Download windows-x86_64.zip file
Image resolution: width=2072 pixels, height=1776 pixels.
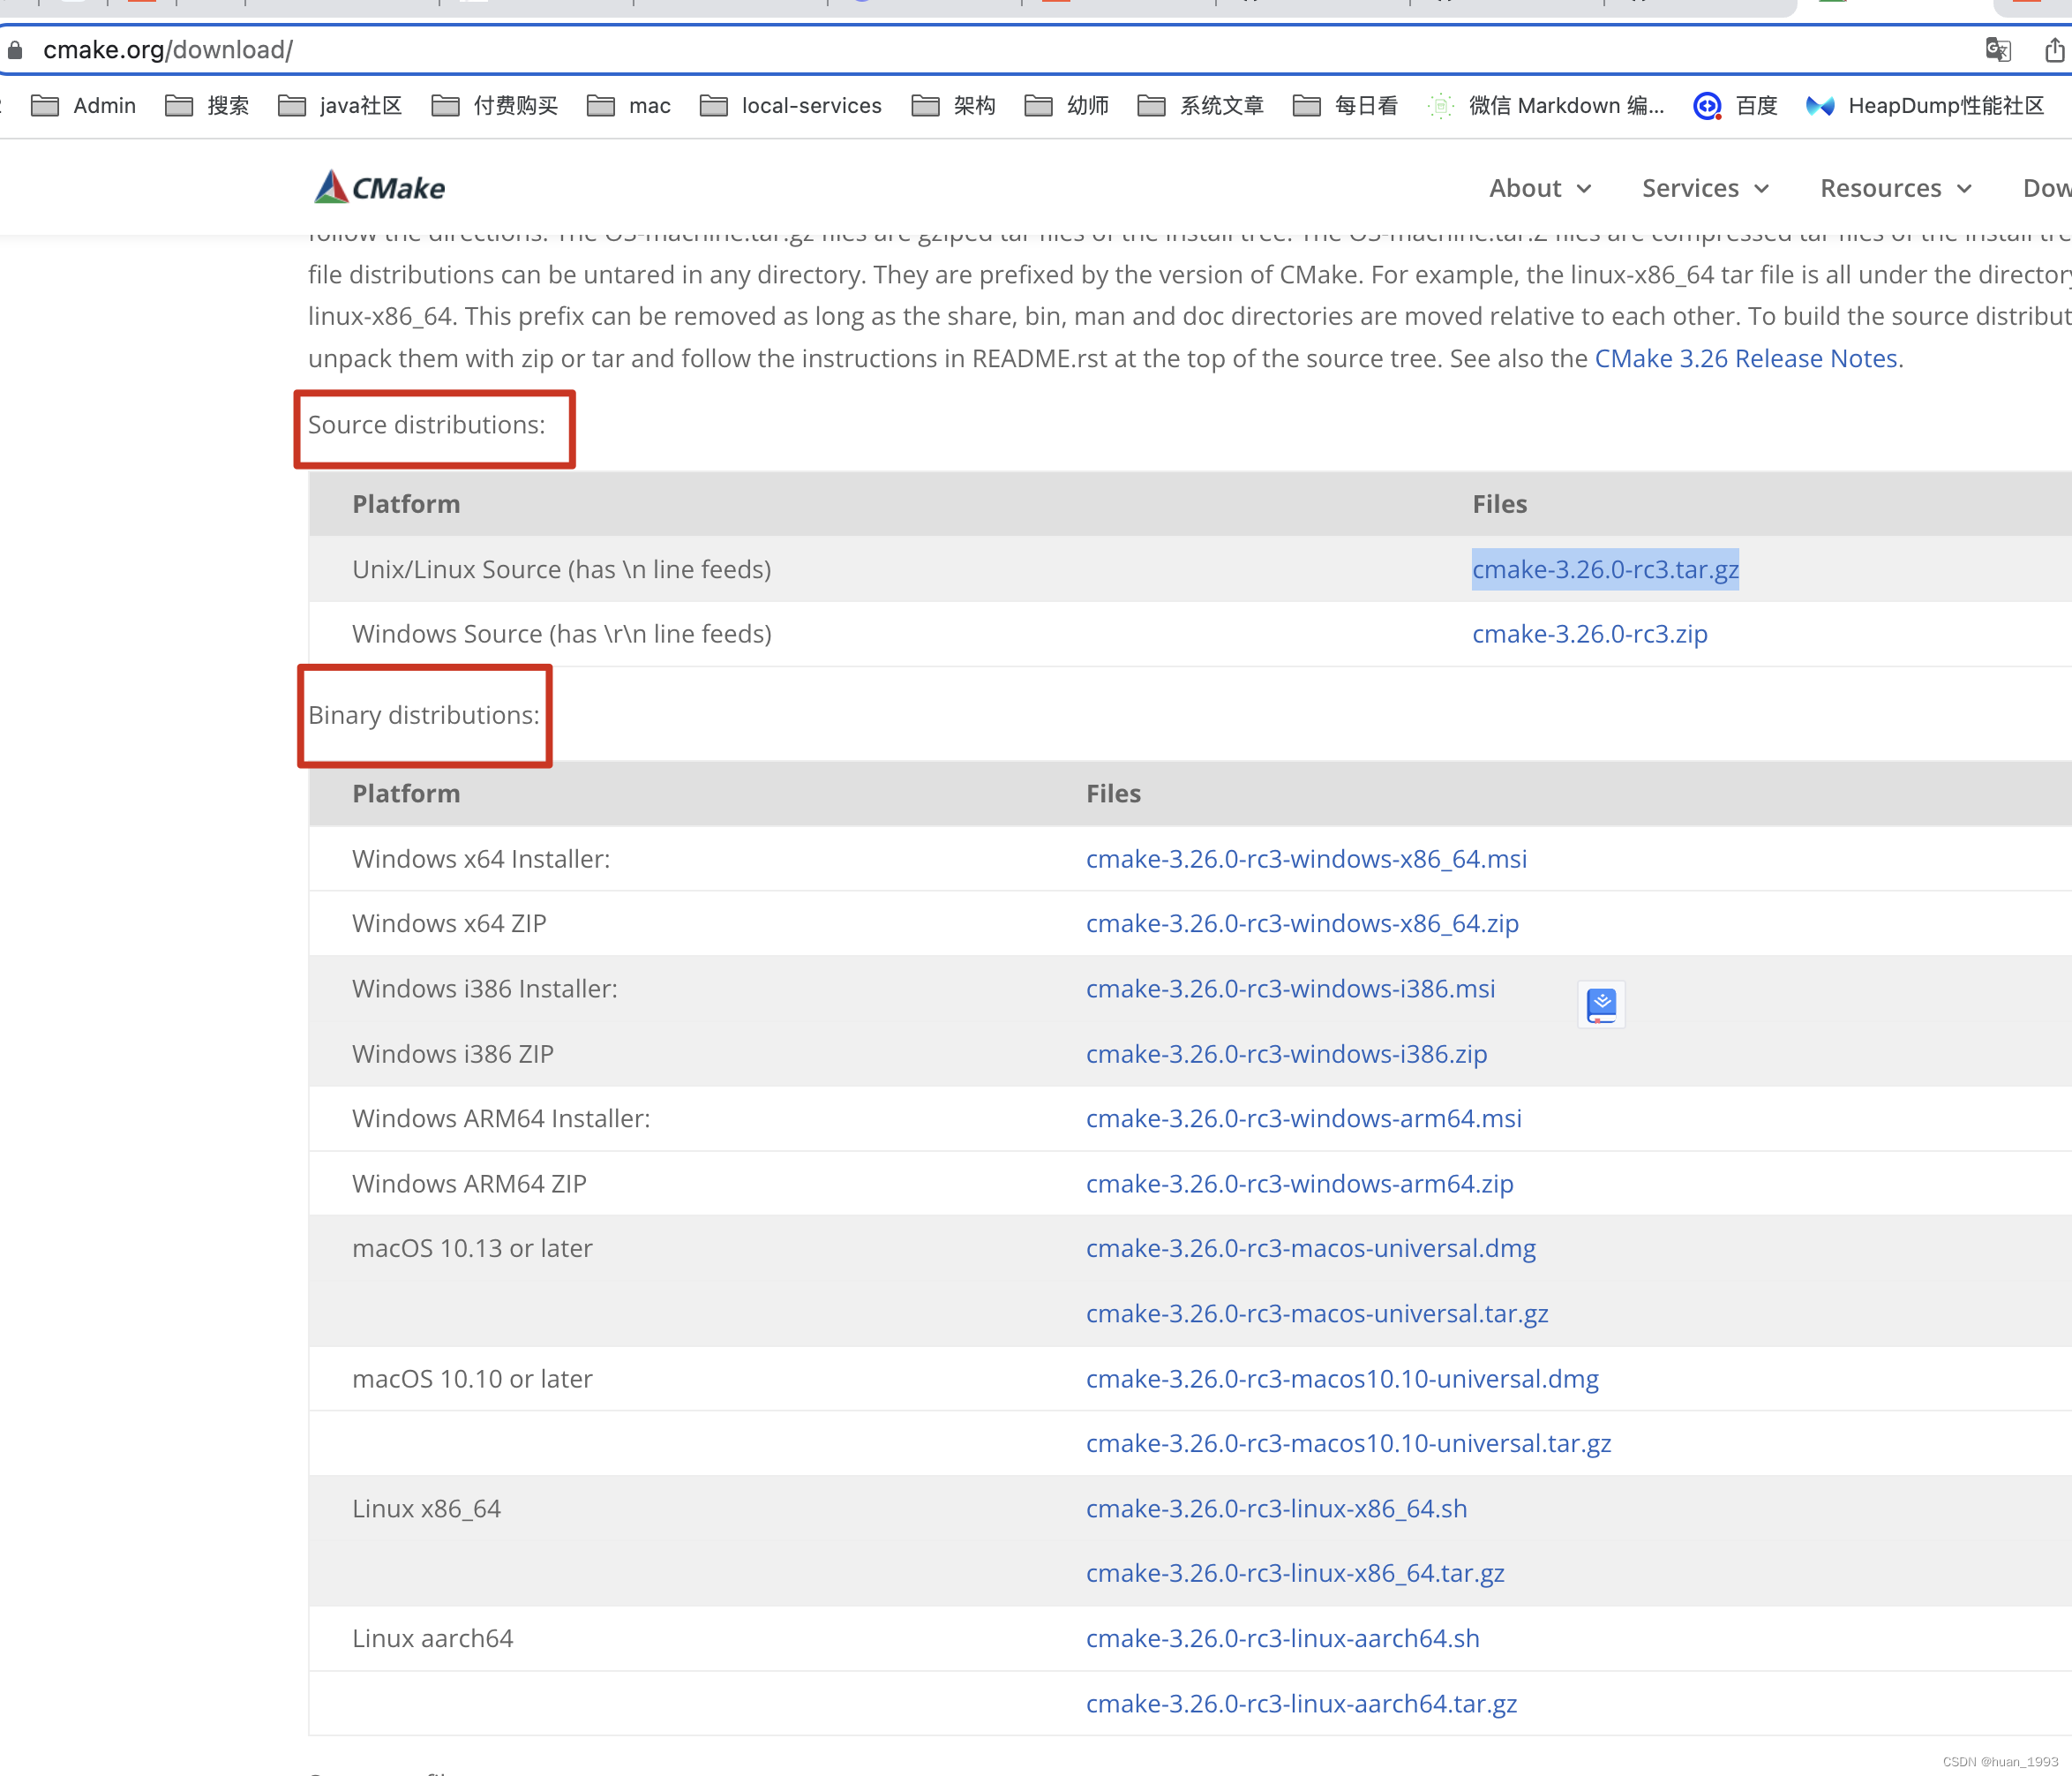point(1302,923)
